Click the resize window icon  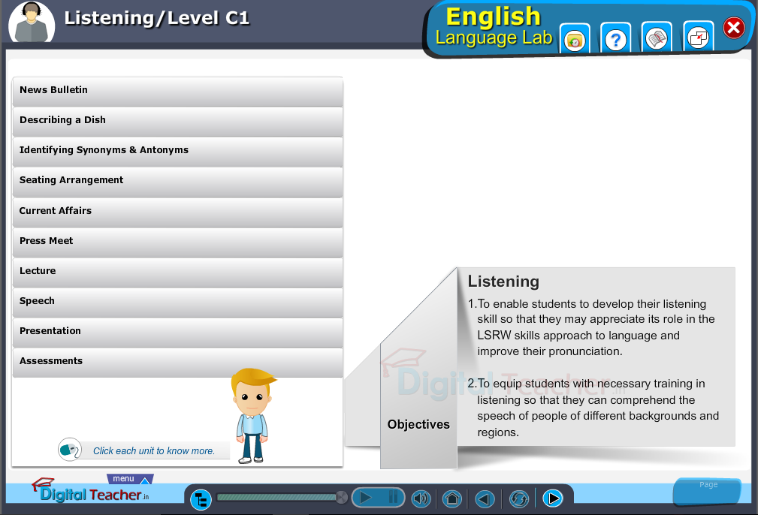point(698,39)
